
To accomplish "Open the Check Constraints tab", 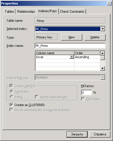I will (x=72, y=12).
